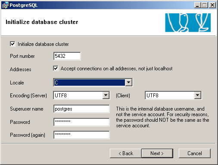Uncheck Initialize database cluster checkbox
Viewport: 218px width, 165px height.
click(x=12, y=44)
